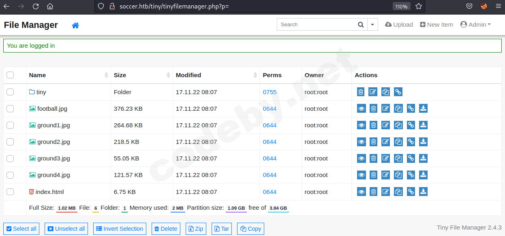This screenshot has width=505, height=236.
Task: Delete the tiny folder via trash icon
Action: pos(361,92)
